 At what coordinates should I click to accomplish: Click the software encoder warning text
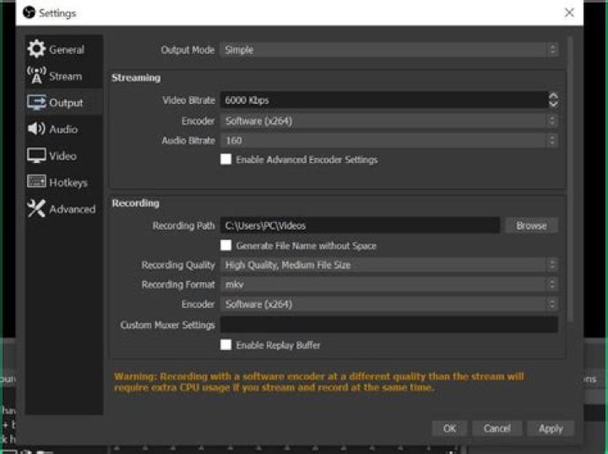(x=318, y=382)
